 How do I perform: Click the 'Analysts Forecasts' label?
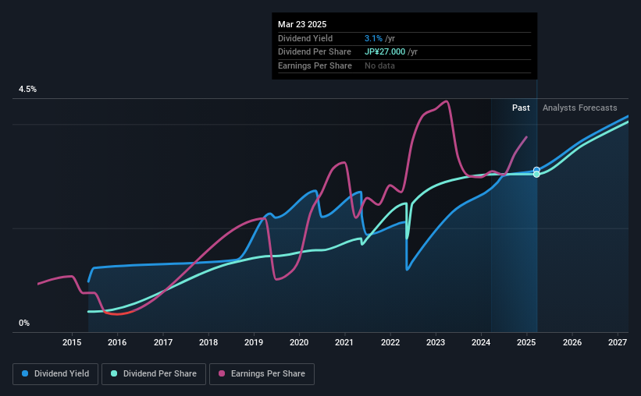click(x=579, y=108)
